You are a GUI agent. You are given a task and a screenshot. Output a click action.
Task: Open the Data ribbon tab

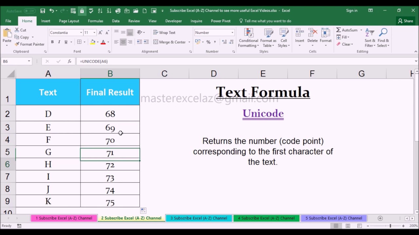(x=116, y=21)
